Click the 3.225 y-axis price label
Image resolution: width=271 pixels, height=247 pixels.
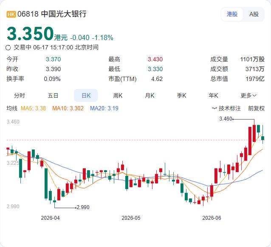pyautogui.click(x=13, y=163)
